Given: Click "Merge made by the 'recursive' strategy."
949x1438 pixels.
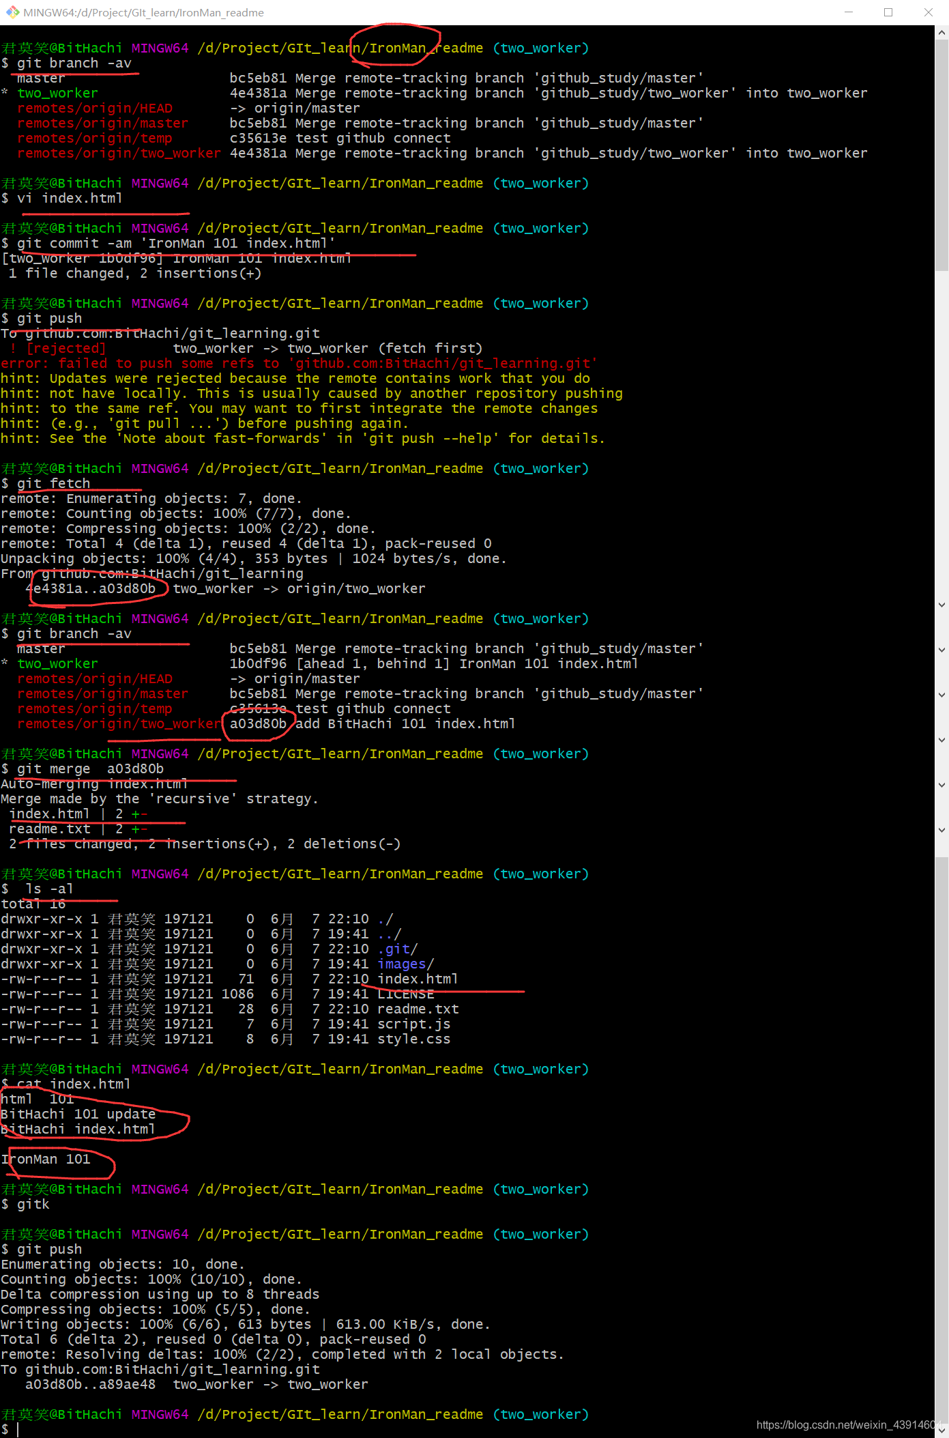Looking at the screenshot, I should pyautogui.click(x=160, y=799).
